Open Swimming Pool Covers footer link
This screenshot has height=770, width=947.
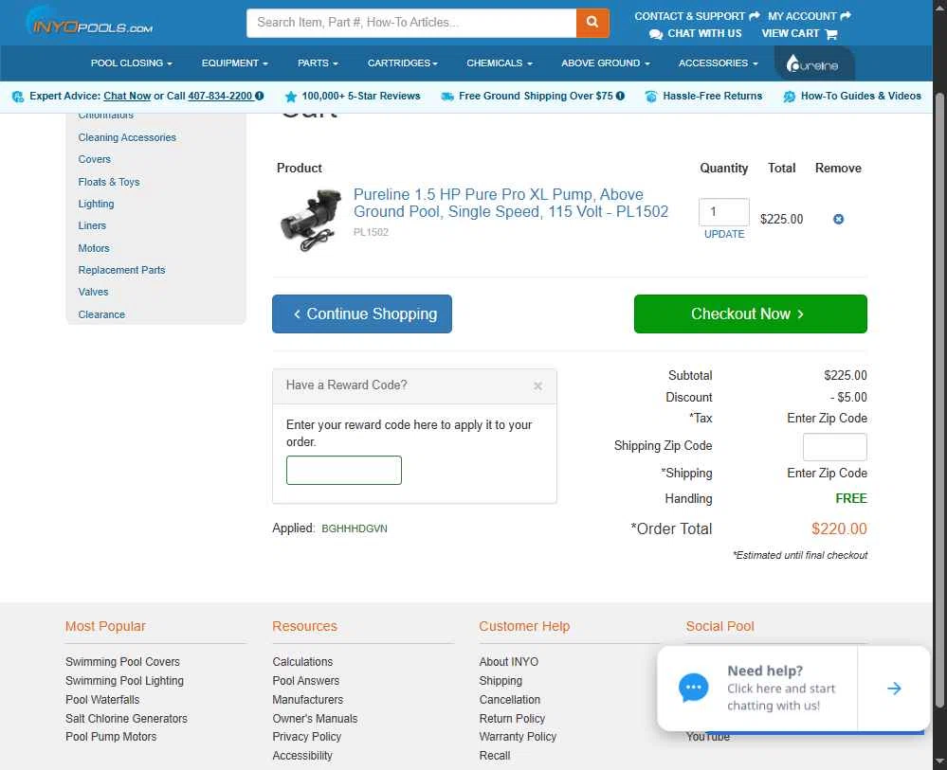(x=122, y=662)
